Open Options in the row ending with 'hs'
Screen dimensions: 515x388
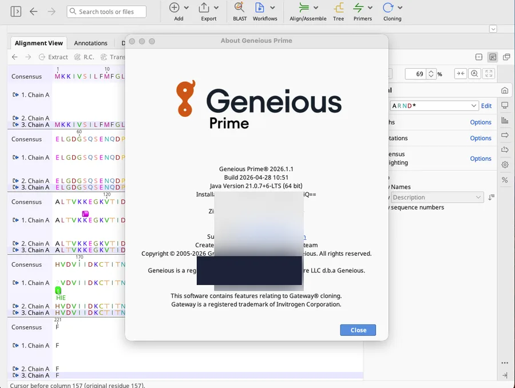click(481, 122)
